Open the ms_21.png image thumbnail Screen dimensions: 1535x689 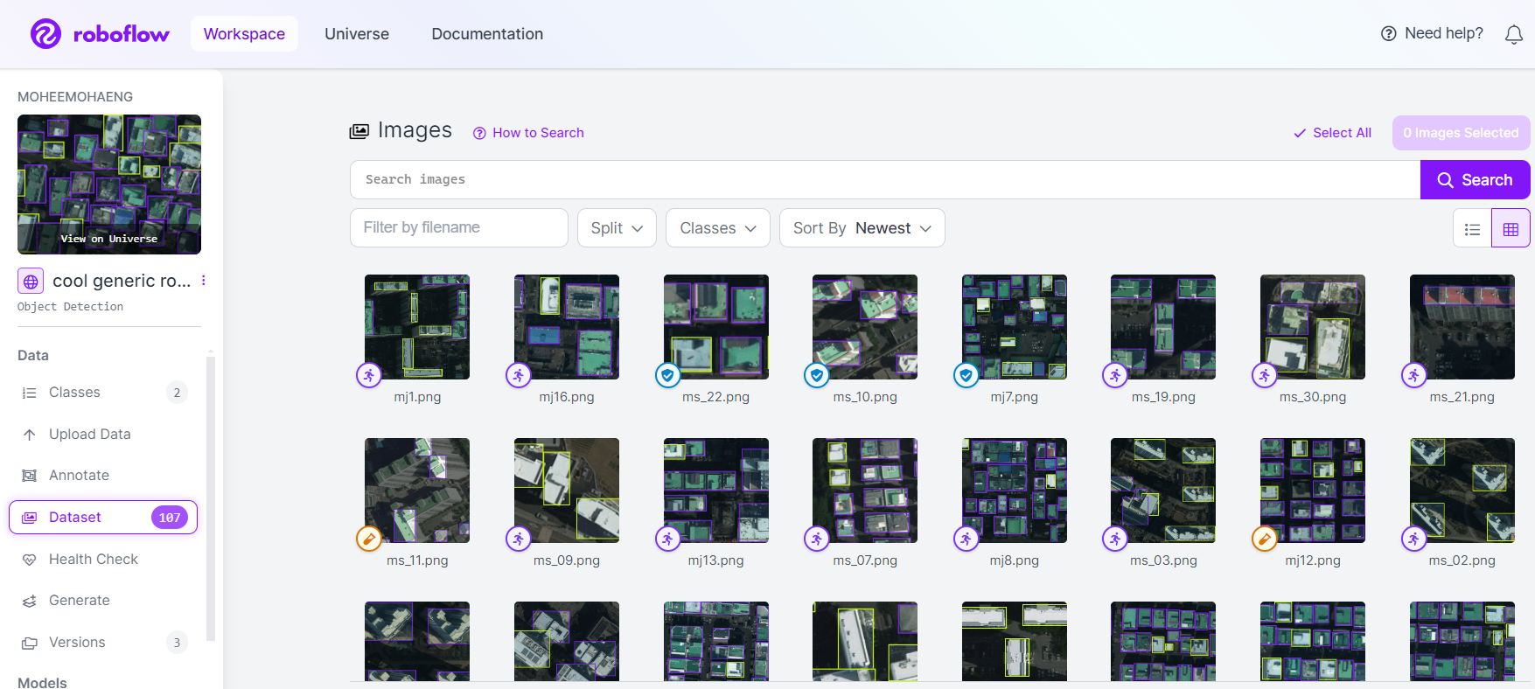point(1462,327)
